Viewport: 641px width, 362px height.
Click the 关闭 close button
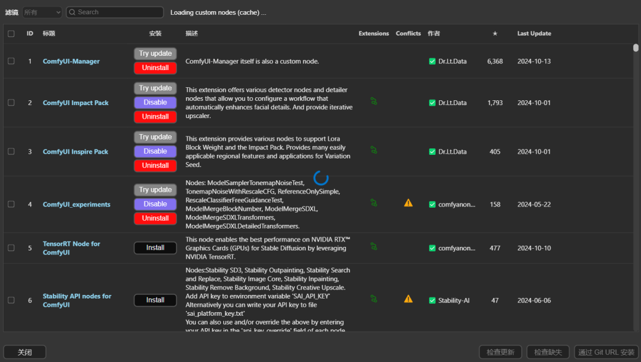point(24,352)
